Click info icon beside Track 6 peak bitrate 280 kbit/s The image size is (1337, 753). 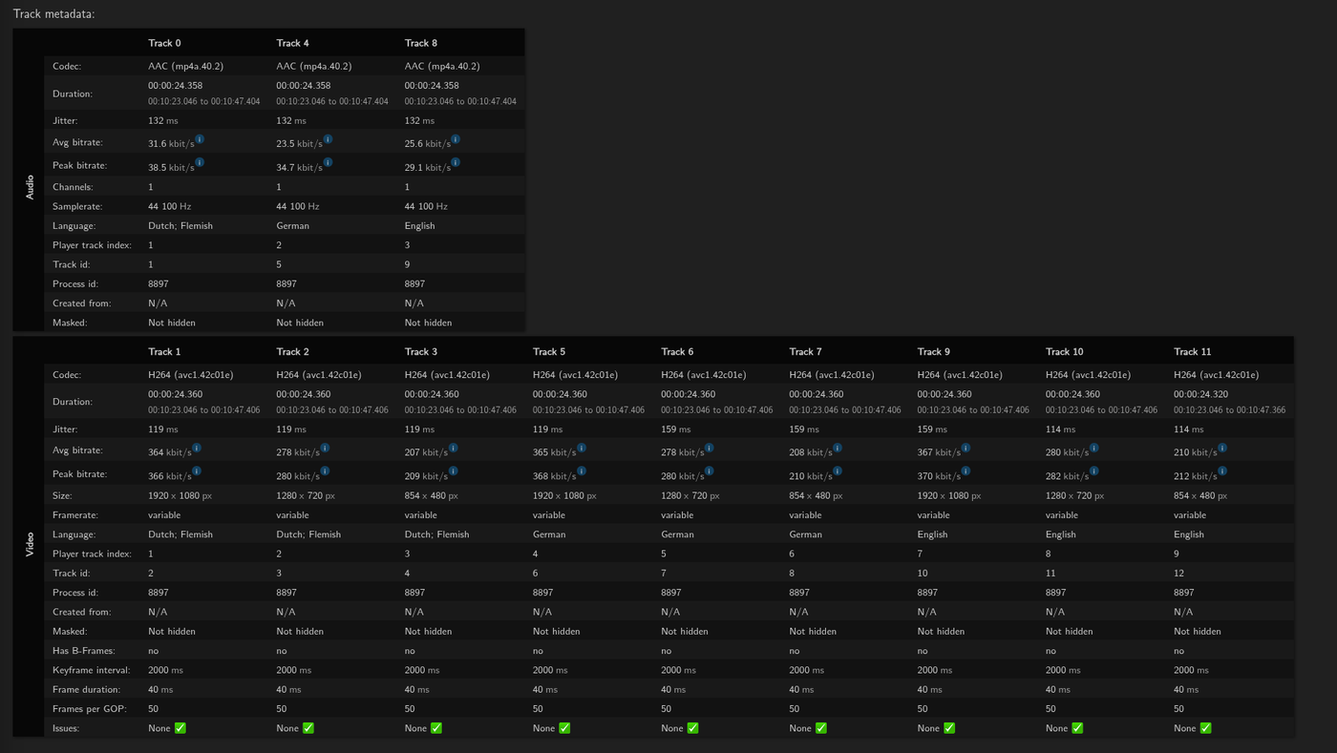709,471
